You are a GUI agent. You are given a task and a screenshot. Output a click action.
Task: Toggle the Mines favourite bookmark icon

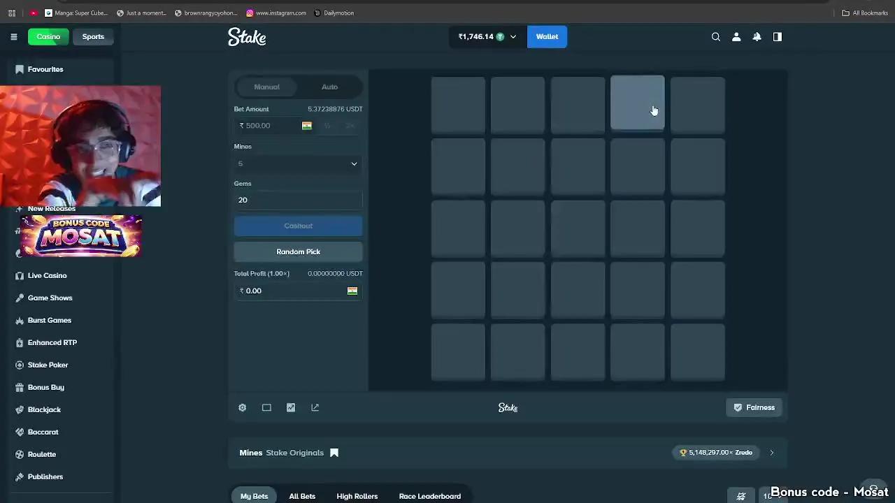[x=334, y=453]
